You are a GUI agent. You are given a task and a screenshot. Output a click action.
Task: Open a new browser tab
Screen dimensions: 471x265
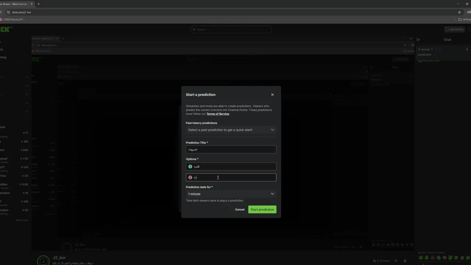pos(39,4)
